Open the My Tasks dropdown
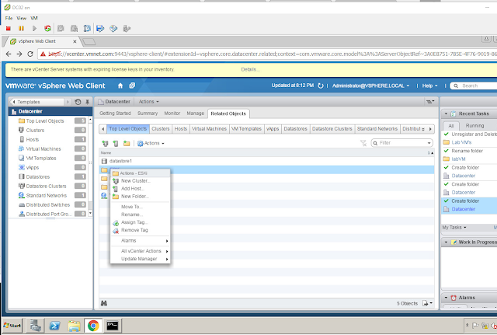Image resolution: width=497 pixels, height=335 pixels. pos(454,228)
